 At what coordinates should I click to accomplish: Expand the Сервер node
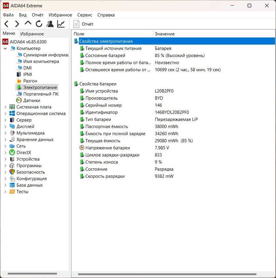pyautogui.click(x=5, y=120)
